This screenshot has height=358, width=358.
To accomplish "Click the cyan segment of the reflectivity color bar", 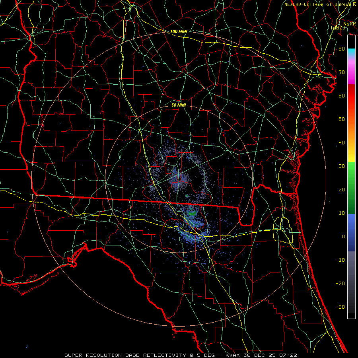I will [351, 53].
